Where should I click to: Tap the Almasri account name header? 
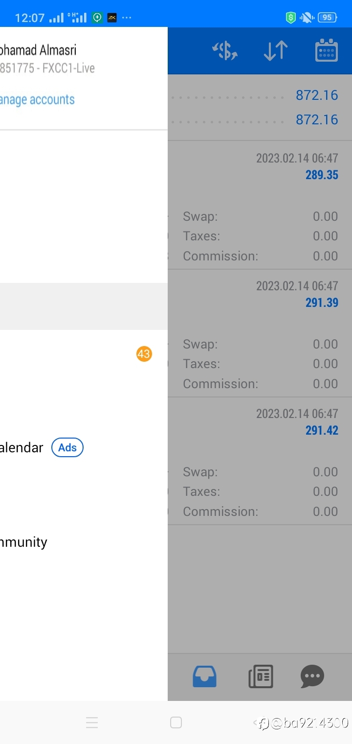point(38,50)
